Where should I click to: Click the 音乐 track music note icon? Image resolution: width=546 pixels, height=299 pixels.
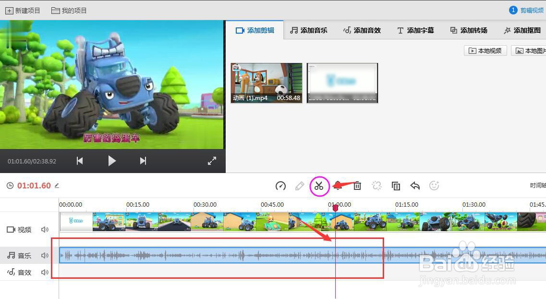[x=11, y=255]
